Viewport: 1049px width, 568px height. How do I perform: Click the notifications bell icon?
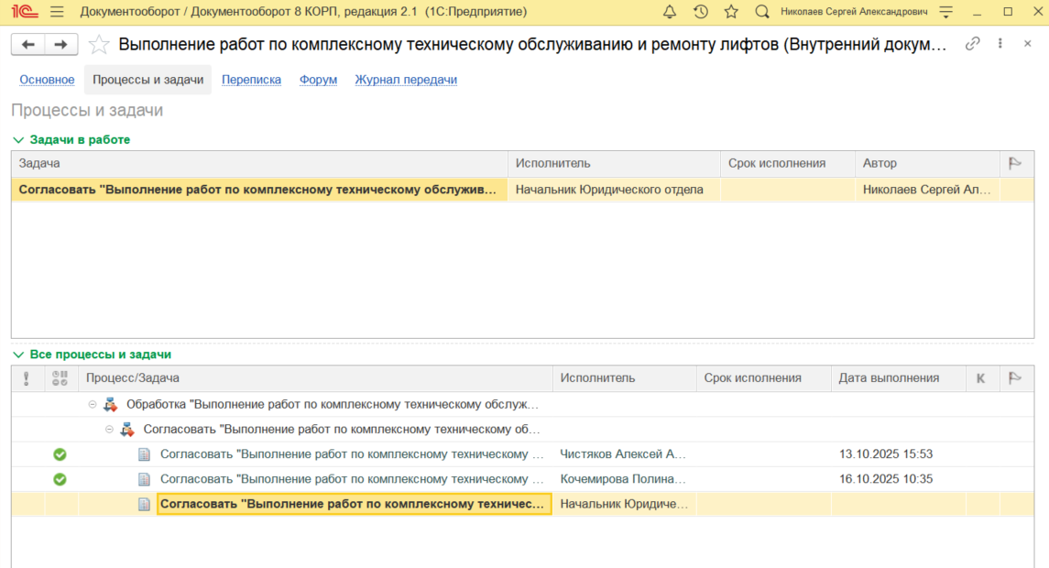pos(670,12)
